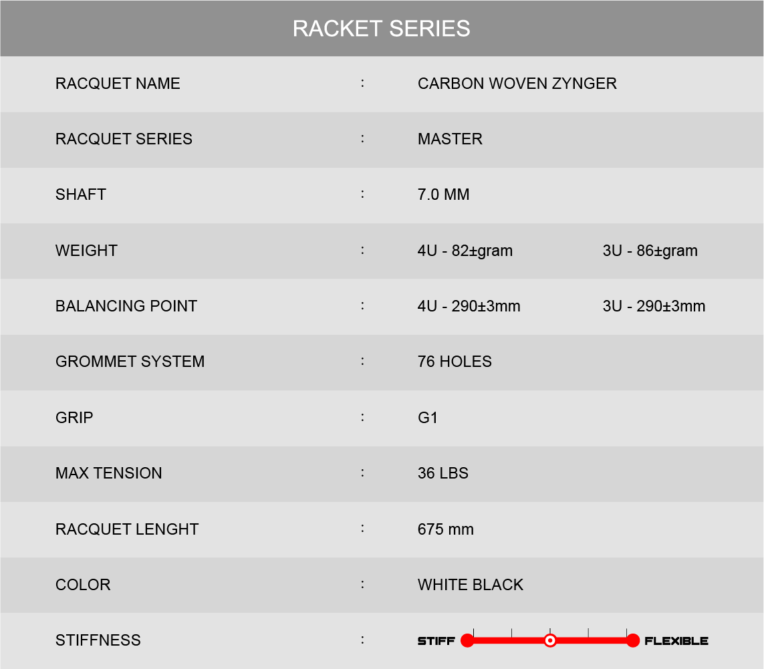Click the GROMMET SYSTEM row label
764x669 pixels.
point(130,362)
